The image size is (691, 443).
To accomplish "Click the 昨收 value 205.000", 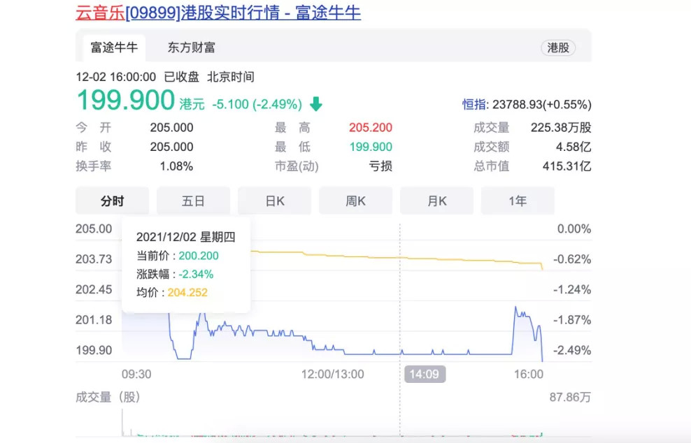I will click(x=171, y=147).
